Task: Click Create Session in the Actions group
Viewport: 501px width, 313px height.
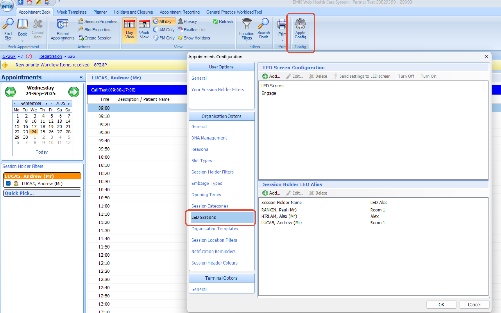Action: click(95, 38)
